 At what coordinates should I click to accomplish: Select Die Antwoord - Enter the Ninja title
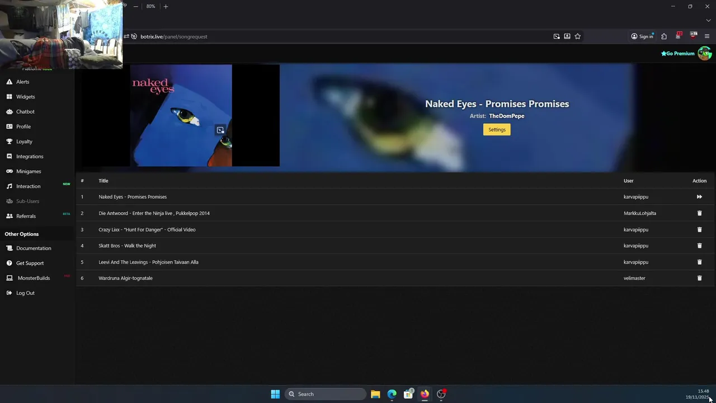(x=154, y=213)
